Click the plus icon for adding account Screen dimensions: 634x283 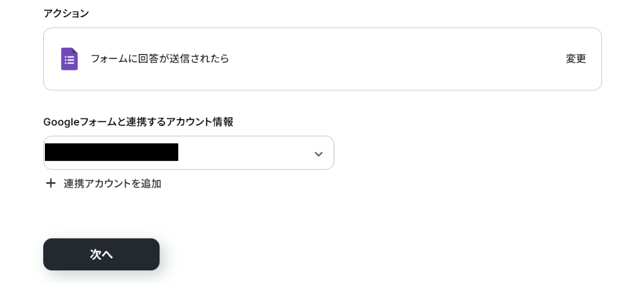(x=51, y=183)
